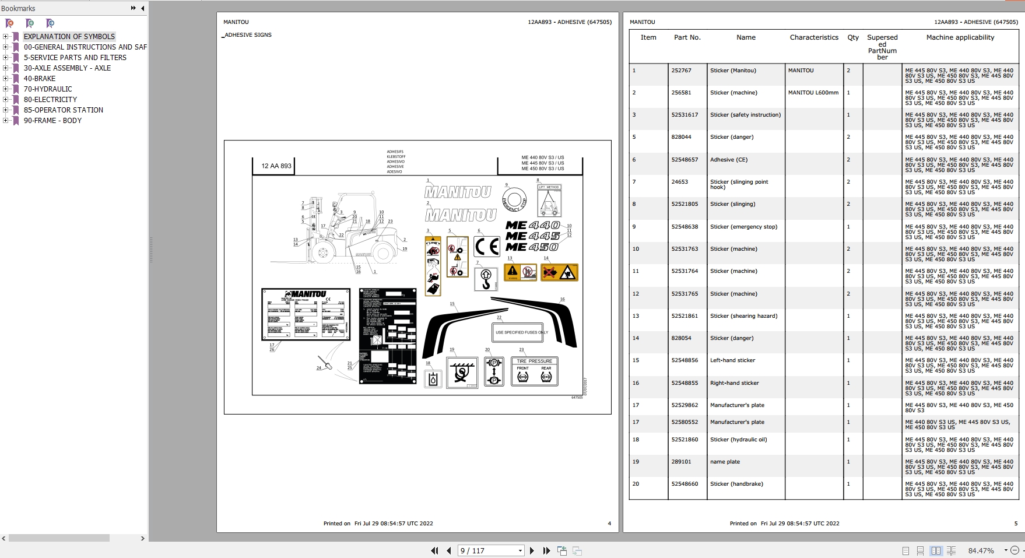
Task: Click Sticker (emergency stop) name cell
Action: coord(743,227)
